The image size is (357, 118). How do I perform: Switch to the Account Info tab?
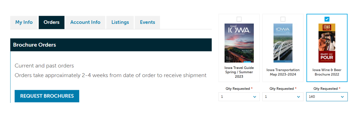(85, 23)
